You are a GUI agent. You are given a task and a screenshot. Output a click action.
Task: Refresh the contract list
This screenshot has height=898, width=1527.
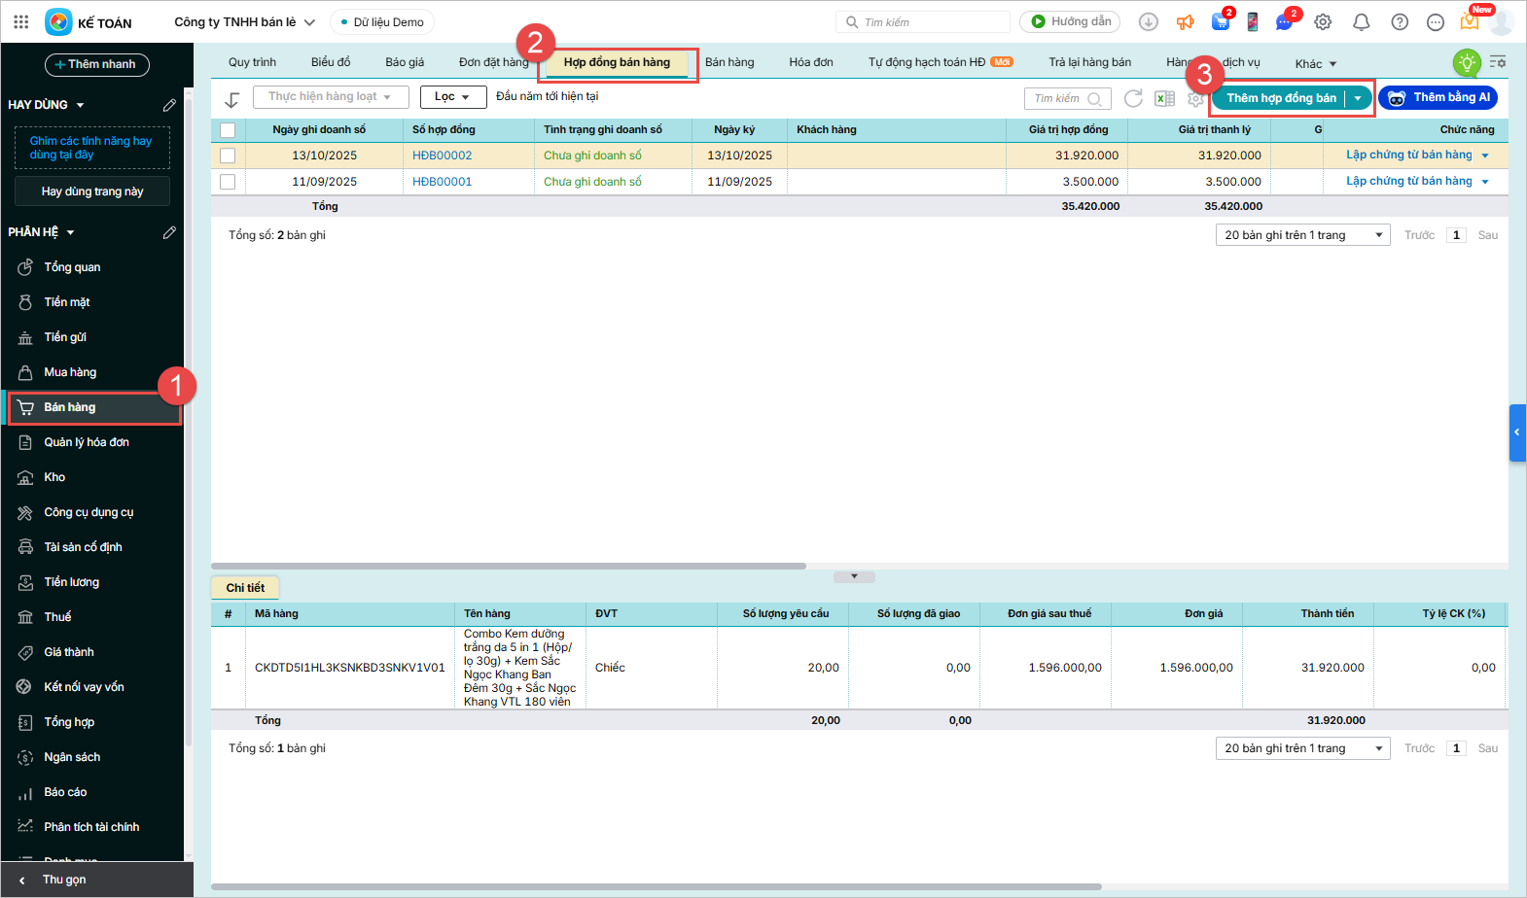[1133, 98]
